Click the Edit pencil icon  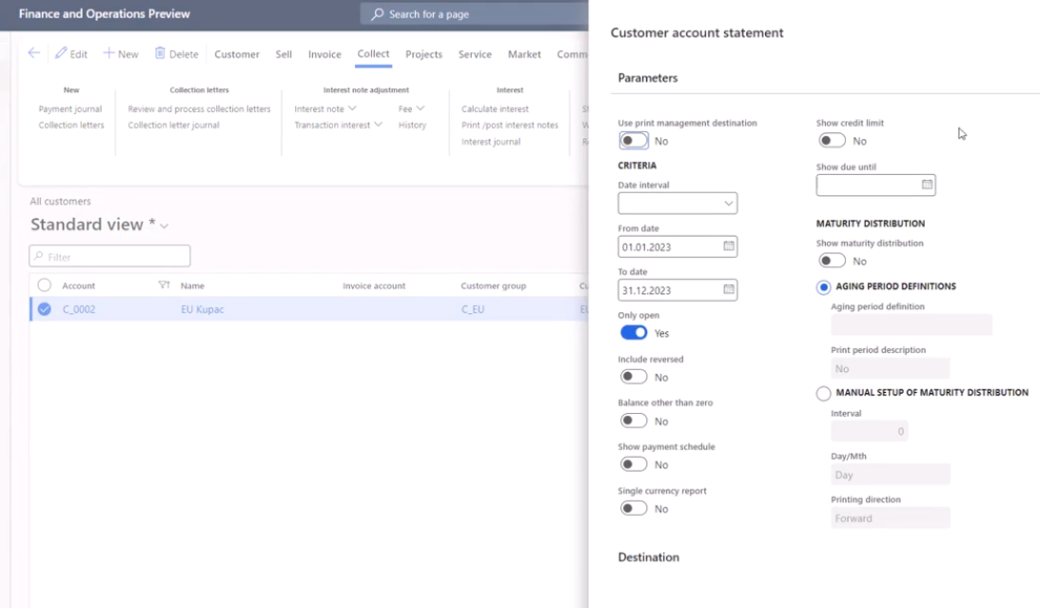pos(61,53)
